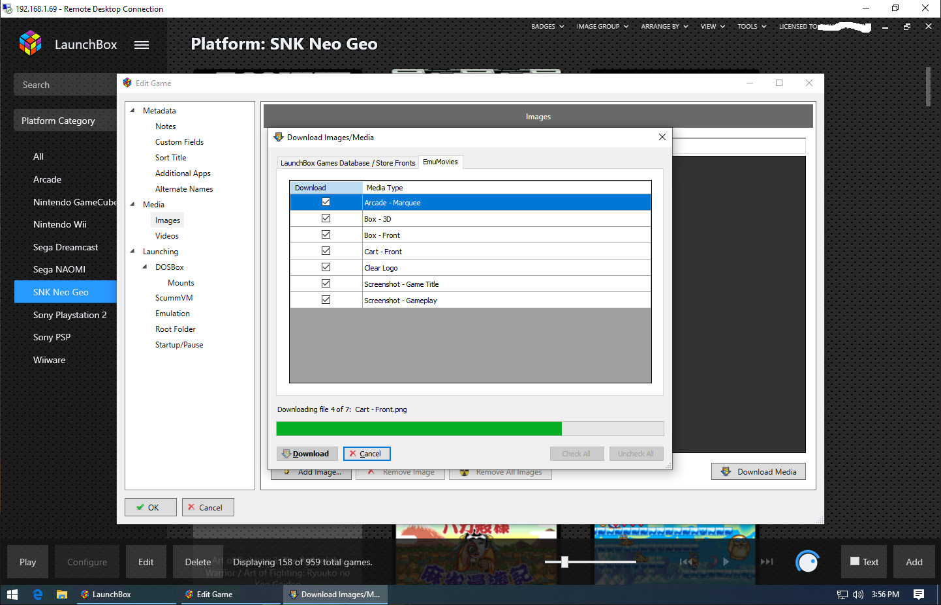The image size is (941, 605).
Task: Open the VIEW dropdown menu
Action: tap(713, 27)
